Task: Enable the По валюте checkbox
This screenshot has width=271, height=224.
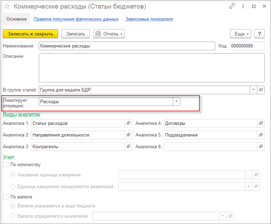Action: tap(5, 196)
